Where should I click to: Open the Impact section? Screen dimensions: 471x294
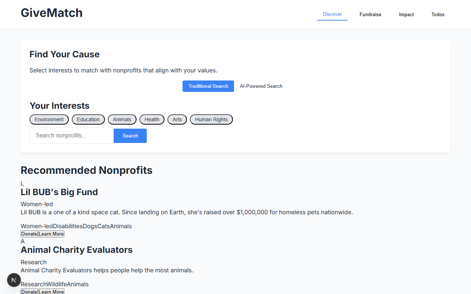406,14
